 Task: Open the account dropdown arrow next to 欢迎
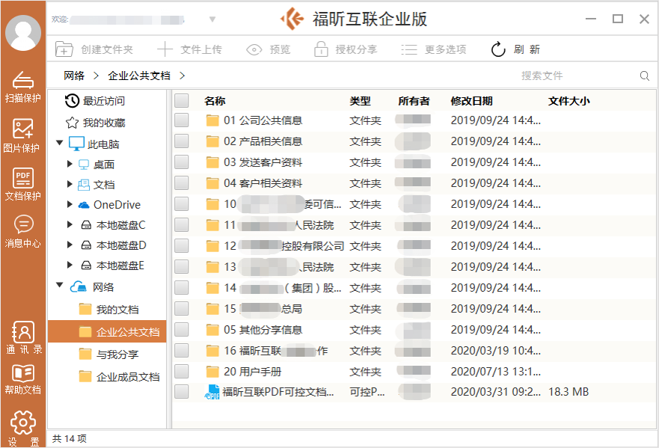point(212,19)
